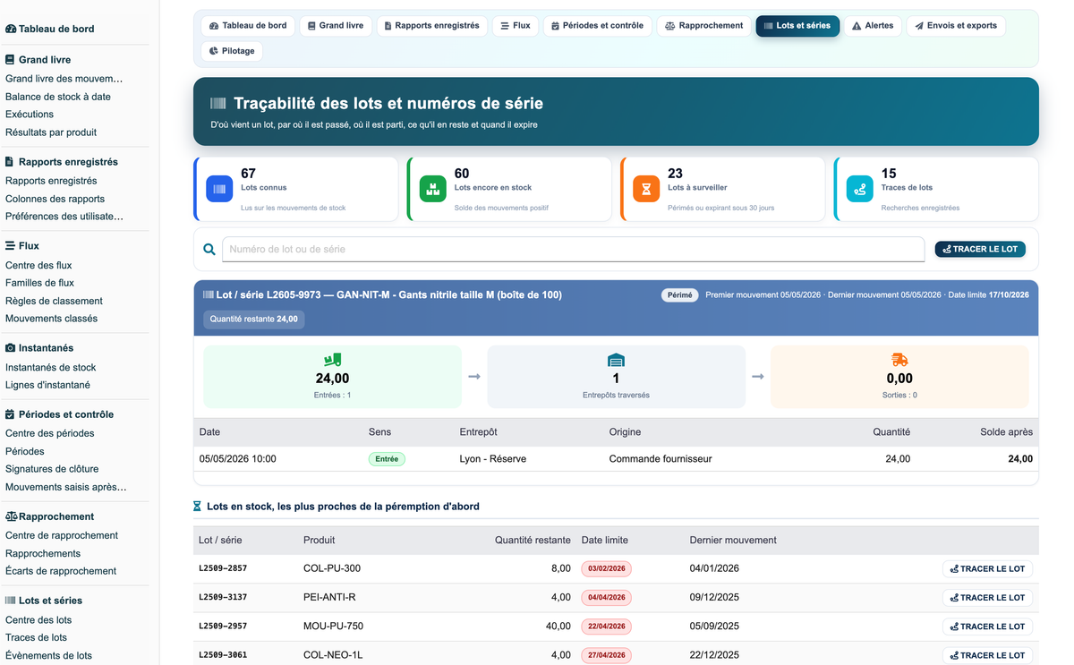Image resolution: width=1074 pixels, height=665 pixels.
Task: Open Balance de stock à date
Action: 58,97
